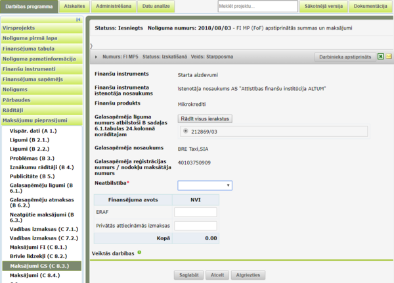Open the Neatbilstība dropdown
Screen dimensions: 394x283
coord(205,186)
